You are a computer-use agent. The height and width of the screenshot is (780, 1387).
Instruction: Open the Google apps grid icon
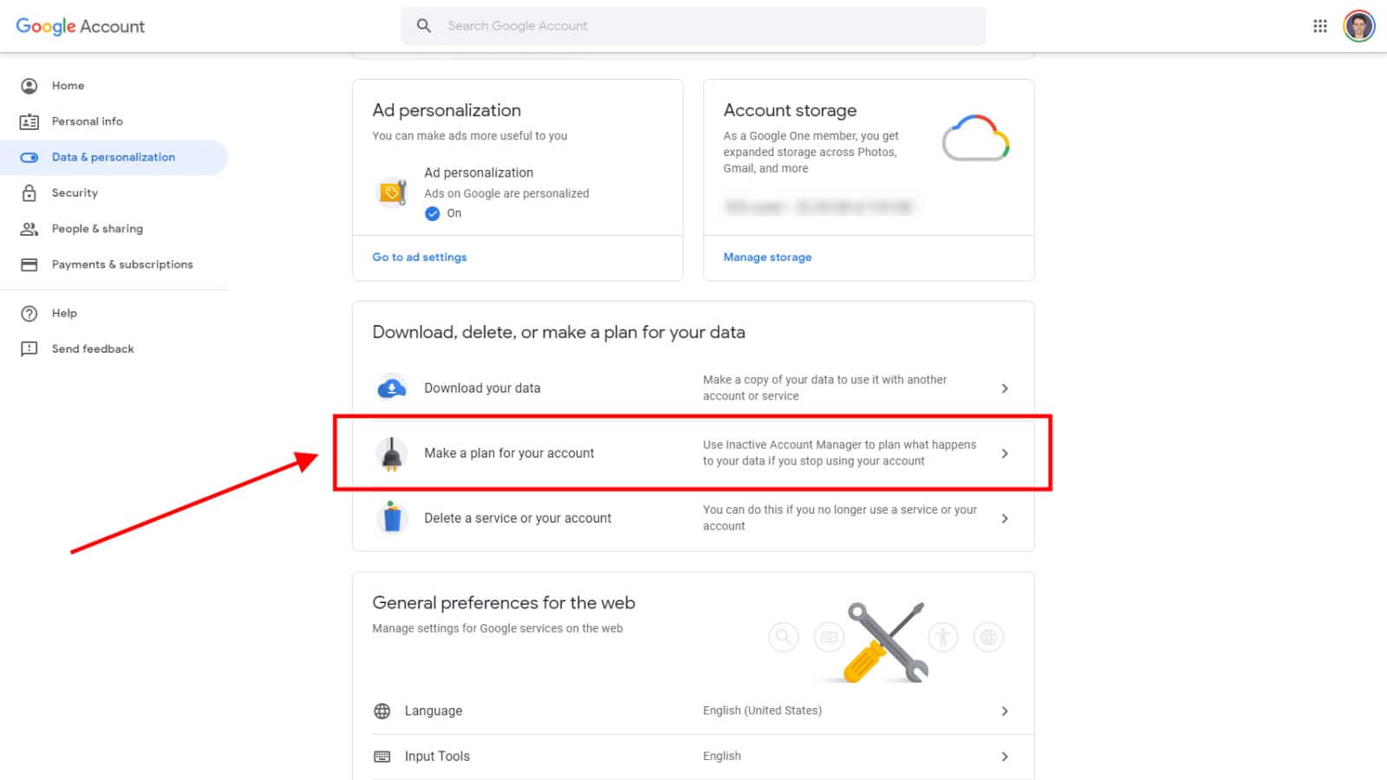point(1319,26)
